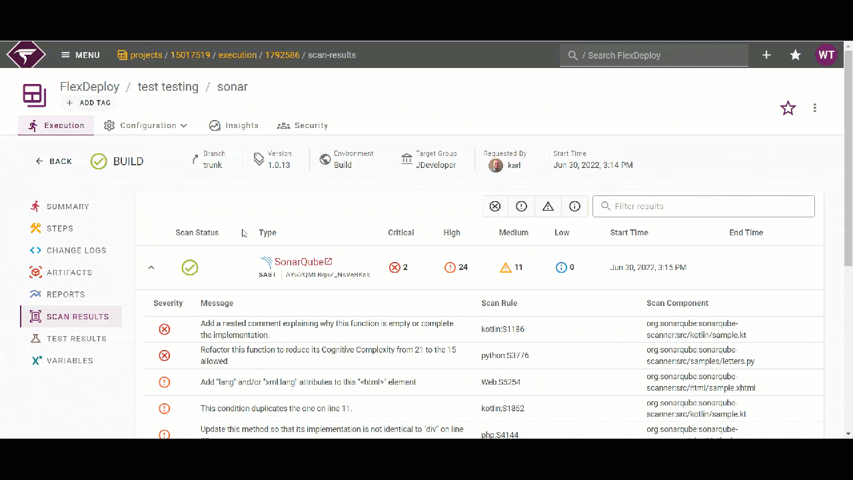
Task: Toggle the High severity filter button
Action: pyautogui.click(x=522, y=207)
